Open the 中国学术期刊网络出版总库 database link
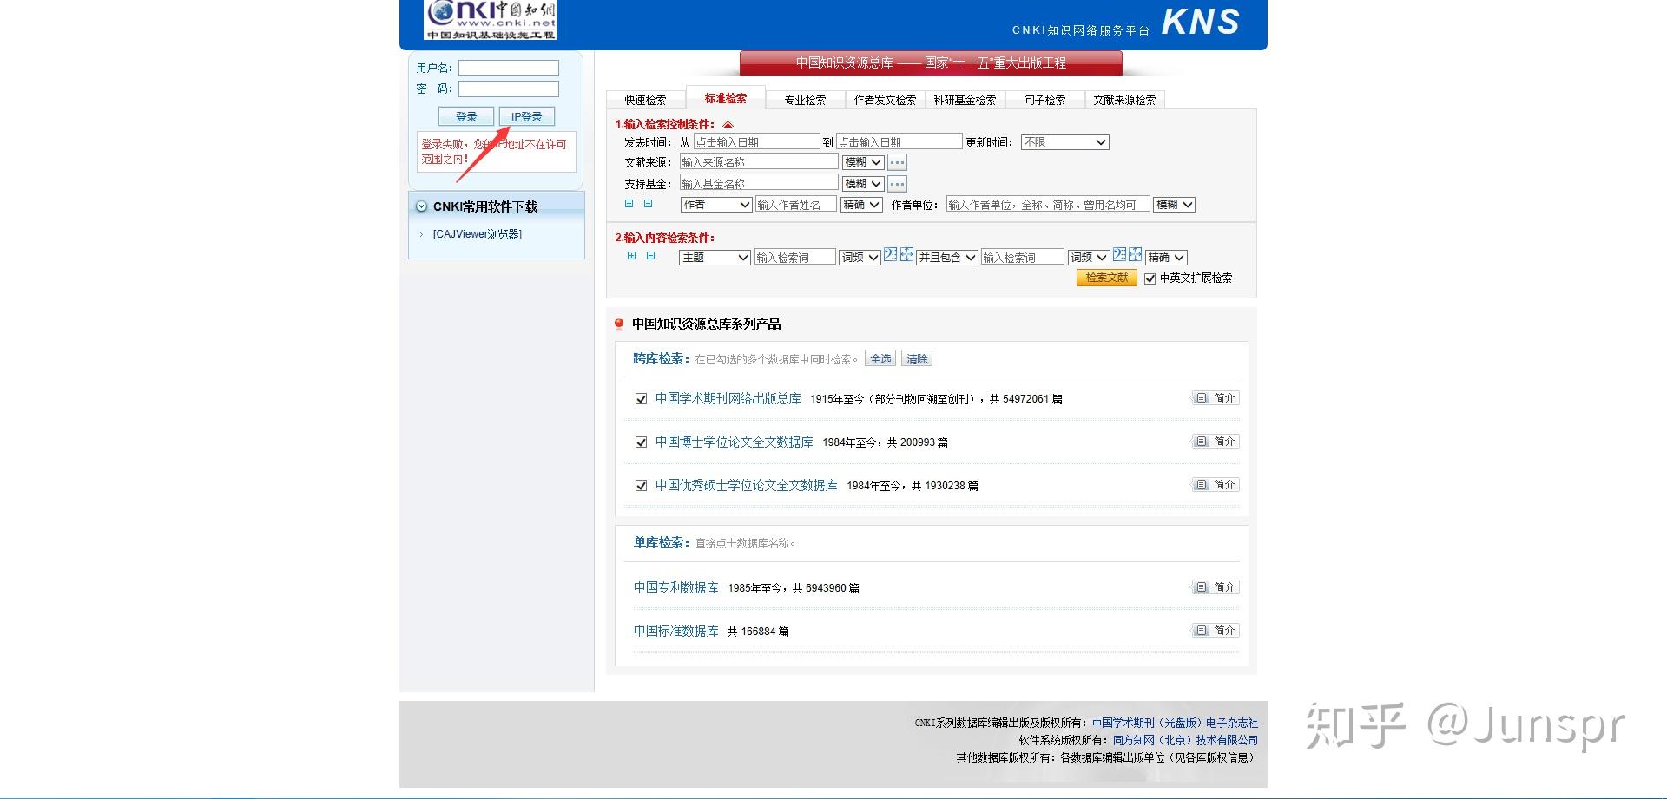 728,398
